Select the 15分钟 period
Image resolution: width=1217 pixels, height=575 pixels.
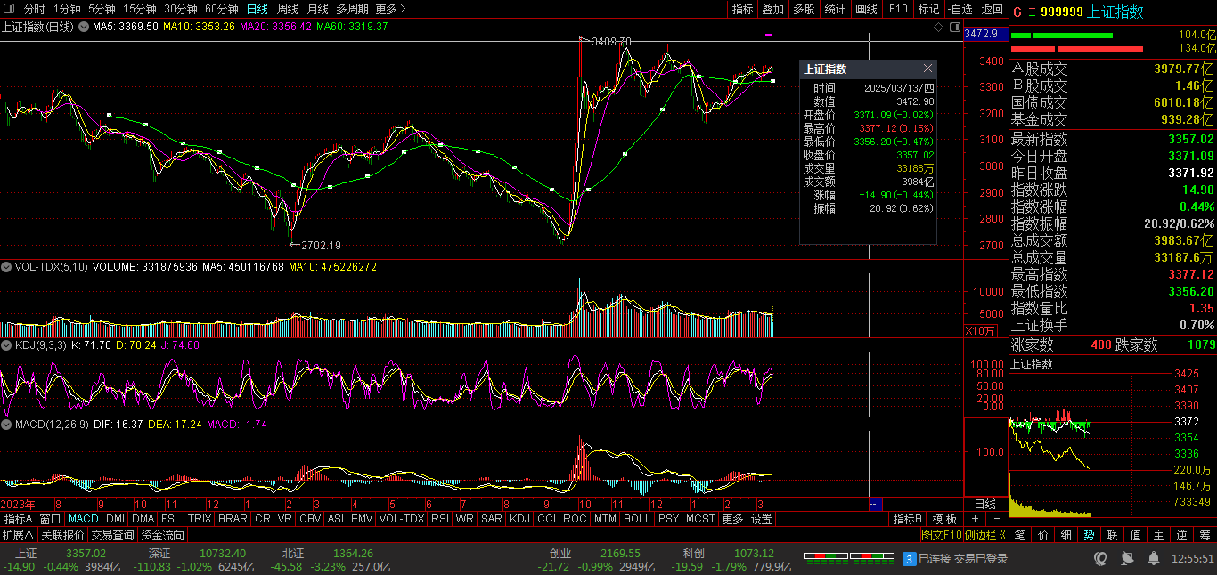click(x=140, y=9)
